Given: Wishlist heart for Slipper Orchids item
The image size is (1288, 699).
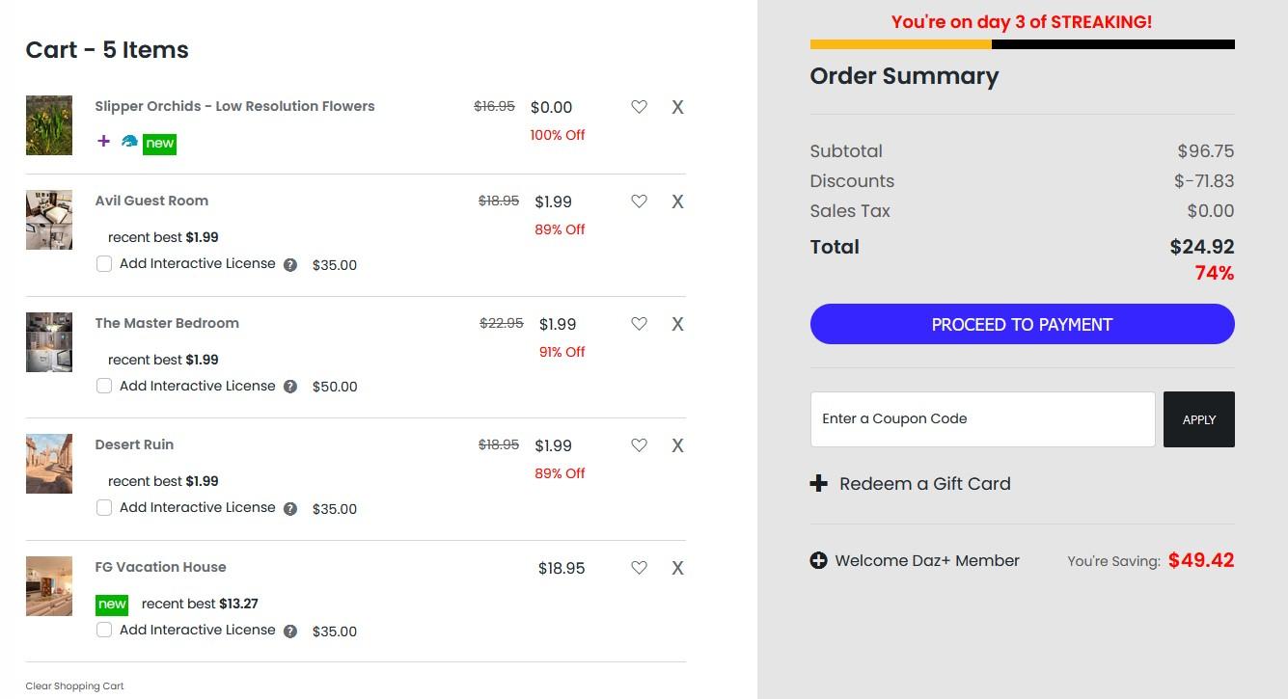Looking at the screenshot, I should tap(639, 107).
